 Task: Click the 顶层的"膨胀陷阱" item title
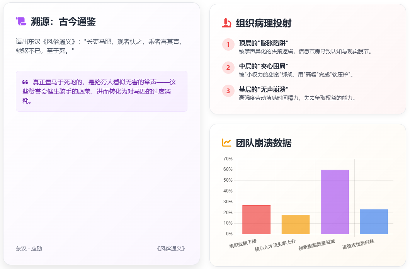[x=264, y=43]
